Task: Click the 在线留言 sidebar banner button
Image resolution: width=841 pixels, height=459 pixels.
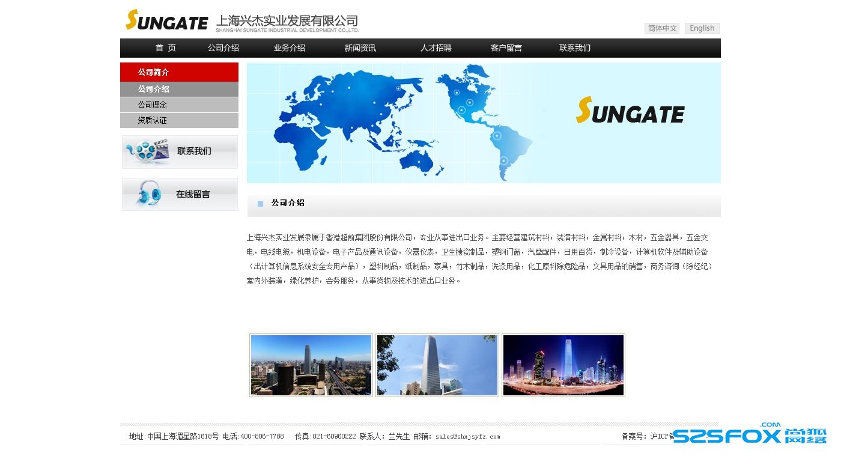Action: pos(180,194)
